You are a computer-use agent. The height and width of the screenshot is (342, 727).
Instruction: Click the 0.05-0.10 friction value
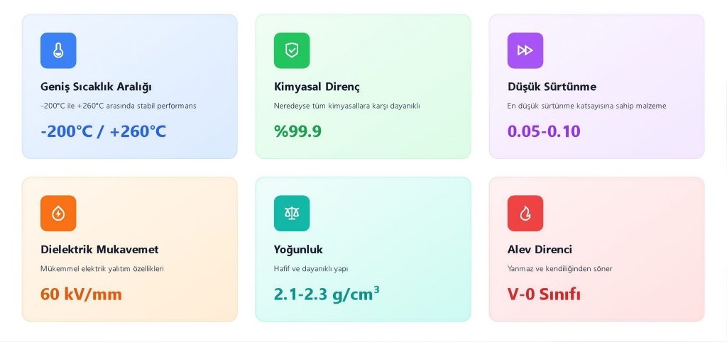pos(544,131)
